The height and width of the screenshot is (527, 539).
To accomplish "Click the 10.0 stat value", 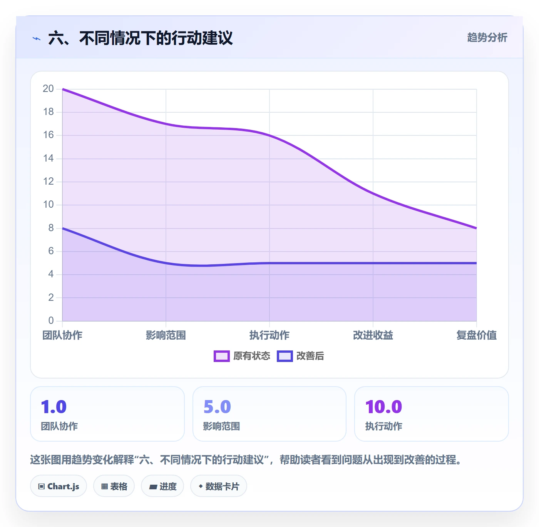I will click(x=383, y=407).
